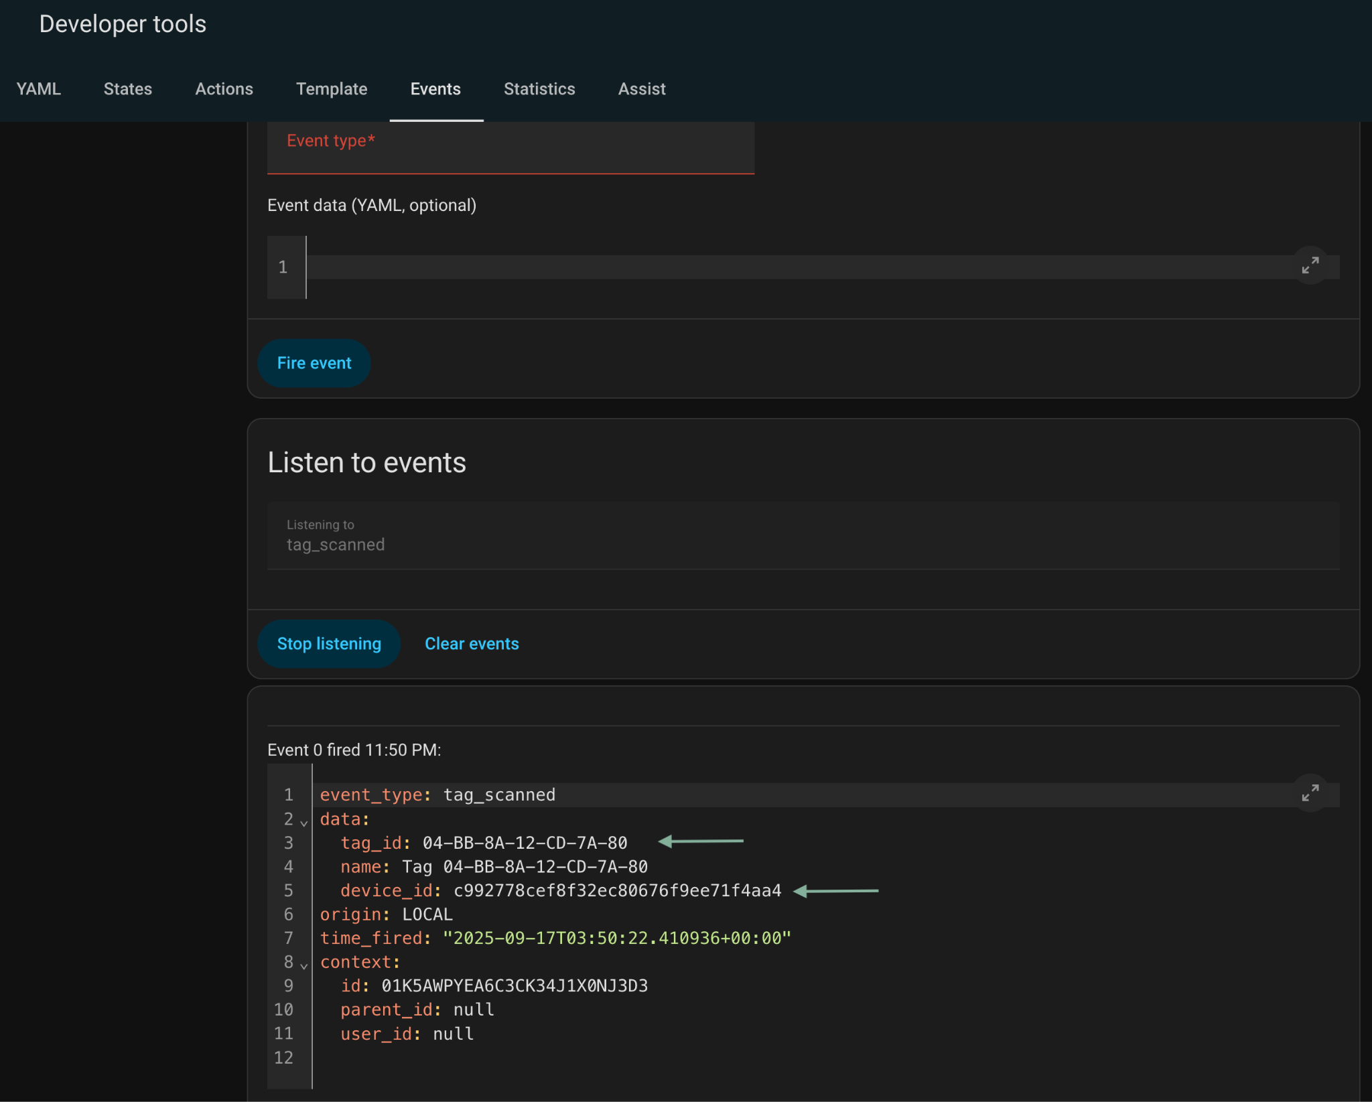Click the time_fired timestamp string
Image resolution: width=1372 pixels, height=1102 pixels.
(616, 939)
